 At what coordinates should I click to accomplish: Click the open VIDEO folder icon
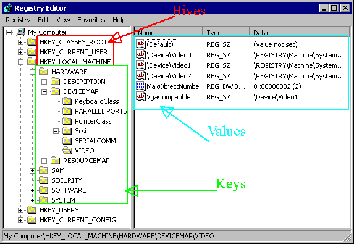click(x=67, y=151)
